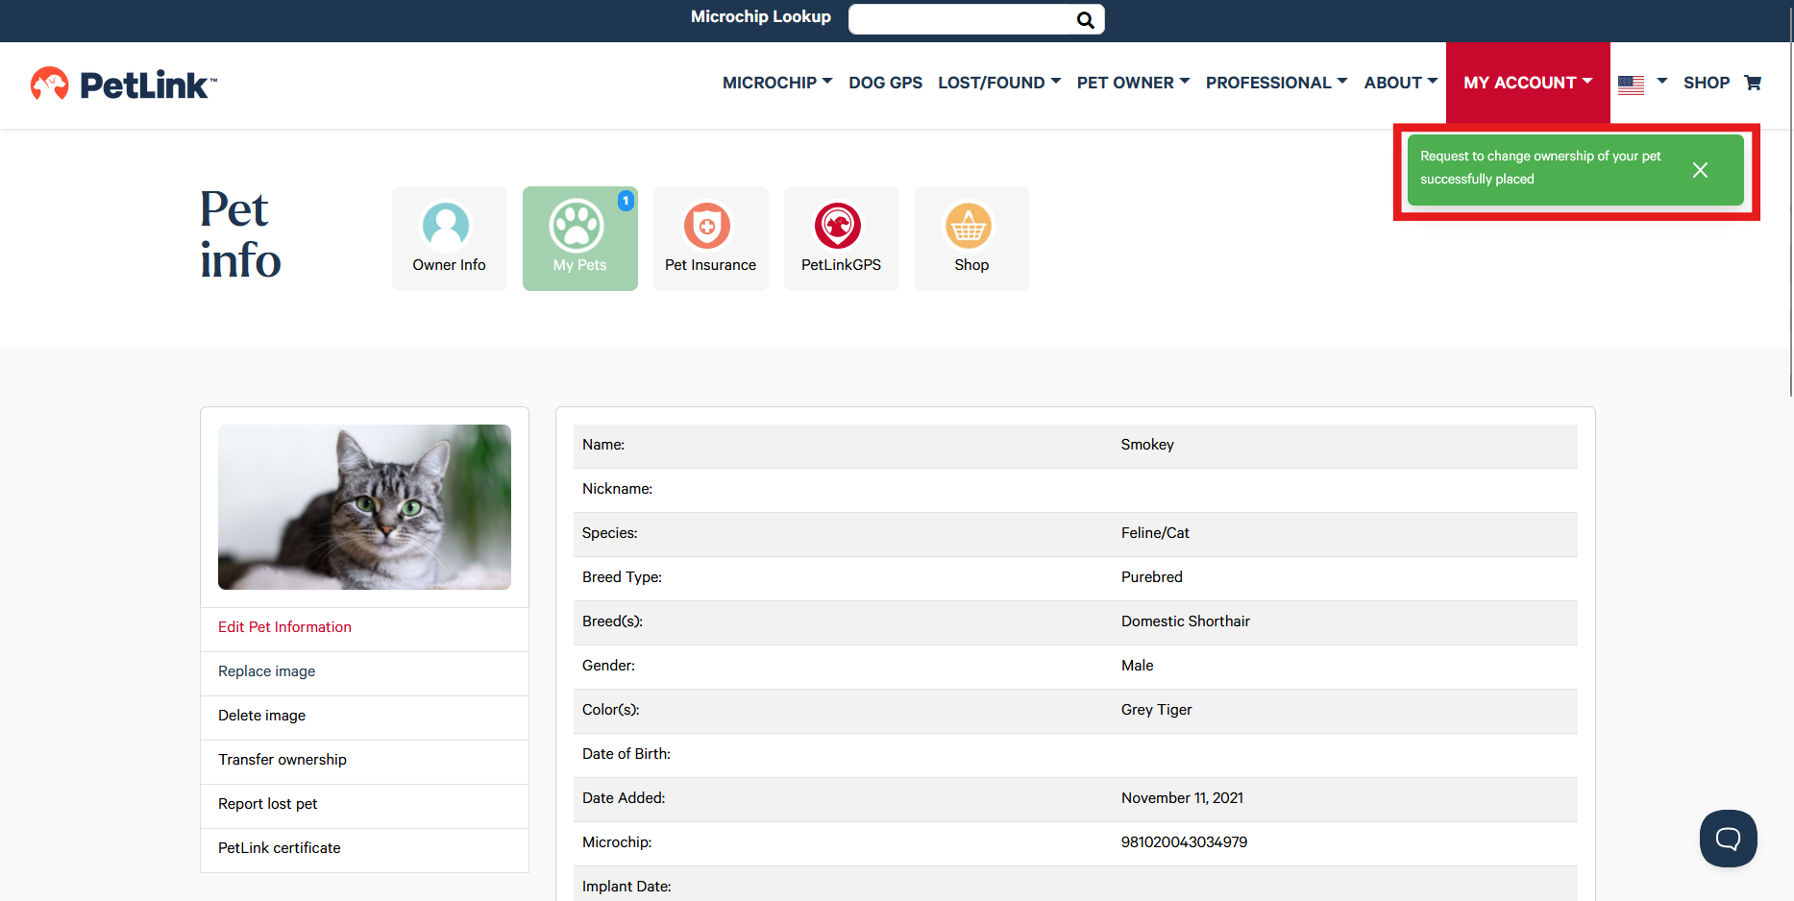Click the Grey Tiger color value

1156,710
